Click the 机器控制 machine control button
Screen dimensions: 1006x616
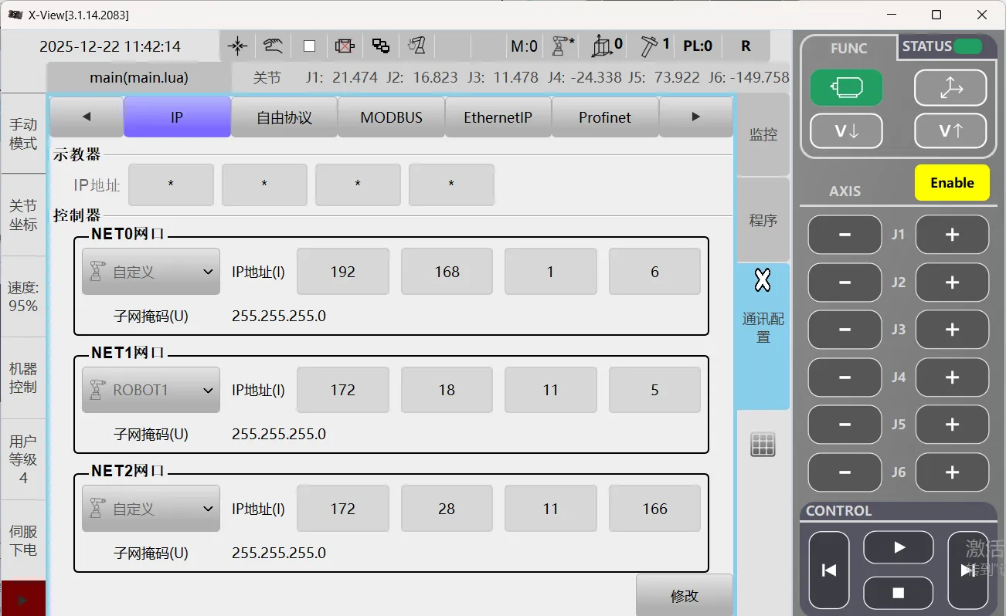pos(23,377)
